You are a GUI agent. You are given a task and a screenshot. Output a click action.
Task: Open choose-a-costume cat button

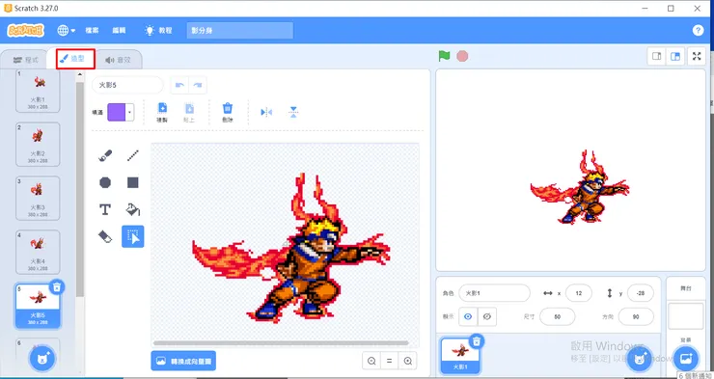coord(42,359)
